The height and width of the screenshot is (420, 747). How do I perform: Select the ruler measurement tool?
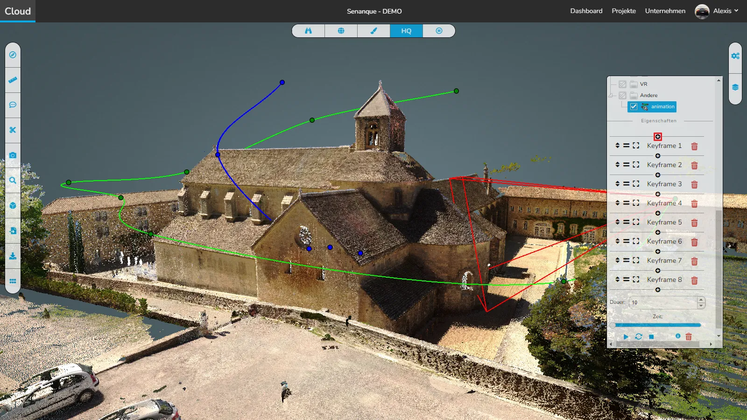(13, 80)
